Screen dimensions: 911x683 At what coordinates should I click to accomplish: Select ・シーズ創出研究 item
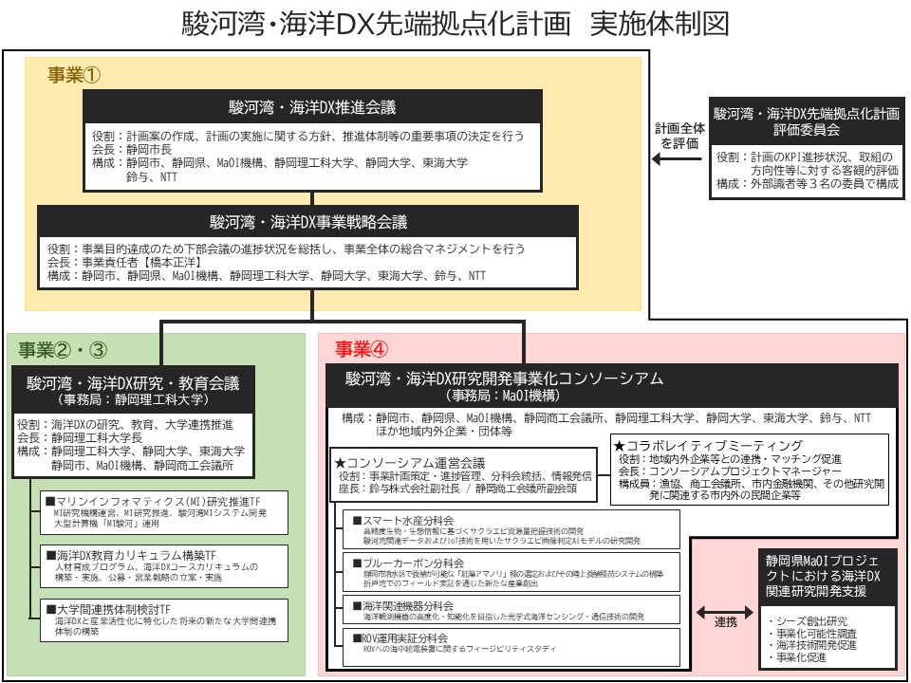(807, 620)
